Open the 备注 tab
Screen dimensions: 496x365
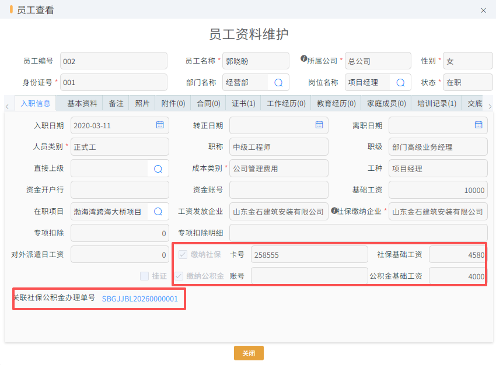[x=116, y=103]
